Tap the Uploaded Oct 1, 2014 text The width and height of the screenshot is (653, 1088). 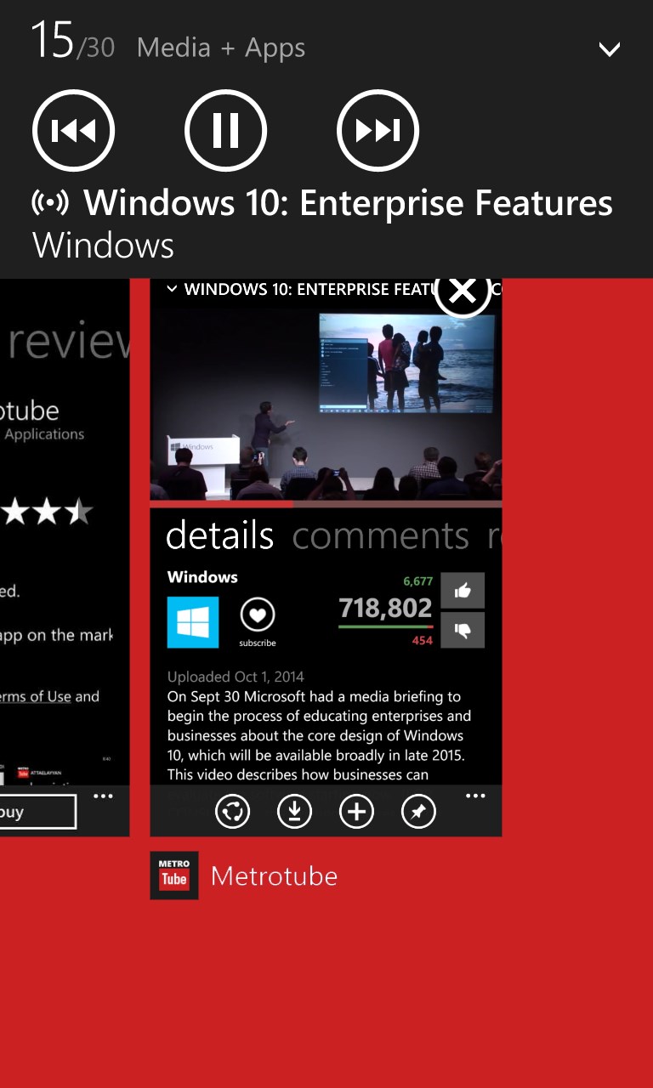click(x=236, y=677)
